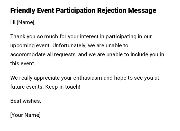Click "upcoming event." text on second line

pyautogui.click(x=30, y=45)
